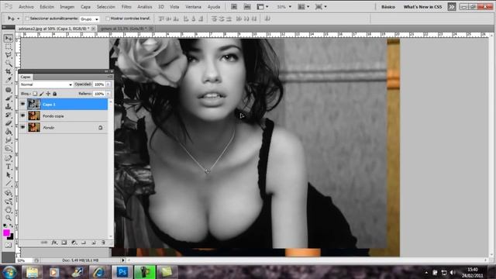Select the Path Selection arrow tool
This screenshot has height=279, width=496.
point(9,175)
